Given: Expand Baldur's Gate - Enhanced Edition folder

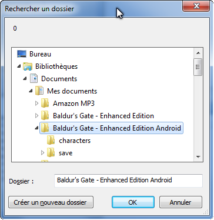Looking at the screenshot, I should [36, 116].
